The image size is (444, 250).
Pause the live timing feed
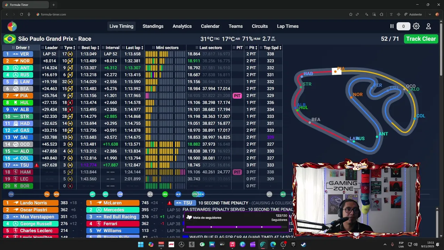[392, 26]
